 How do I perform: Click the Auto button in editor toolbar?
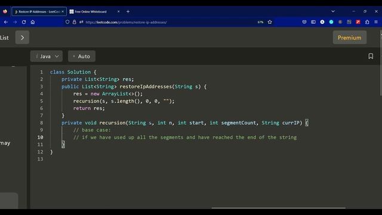tap(82, 56)
